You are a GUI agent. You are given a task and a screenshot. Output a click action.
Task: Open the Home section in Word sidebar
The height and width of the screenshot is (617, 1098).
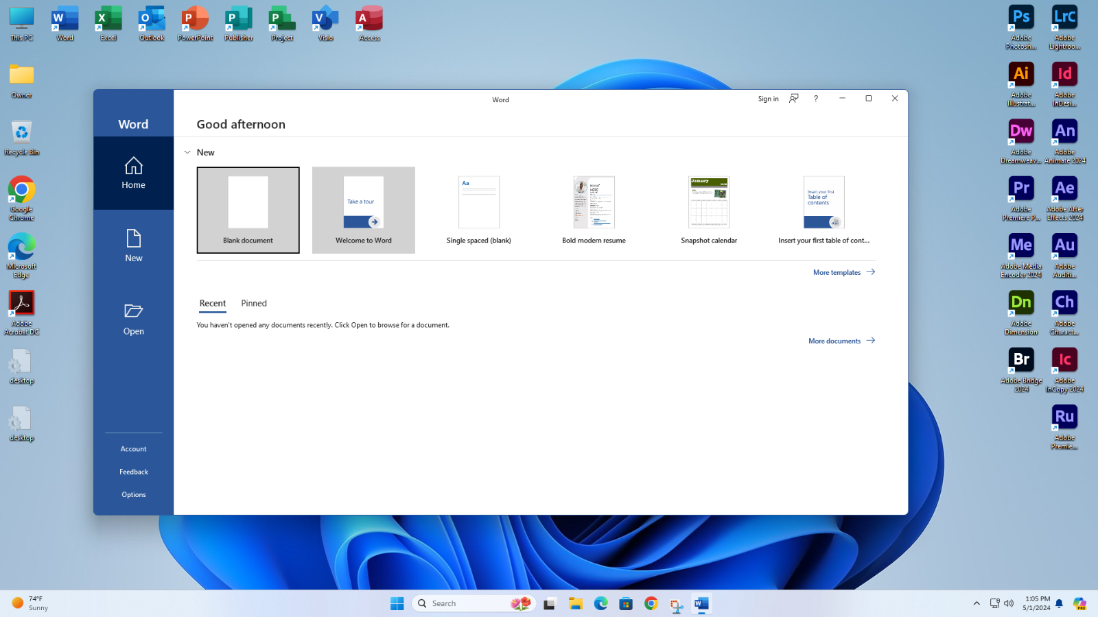coord(133,173)
